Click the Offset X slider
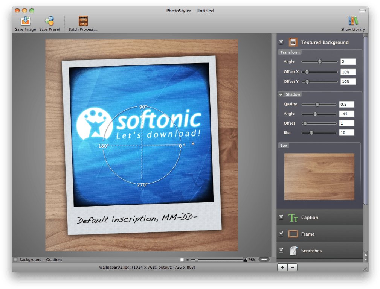The image size is (380, 289). tap(319, 72)
